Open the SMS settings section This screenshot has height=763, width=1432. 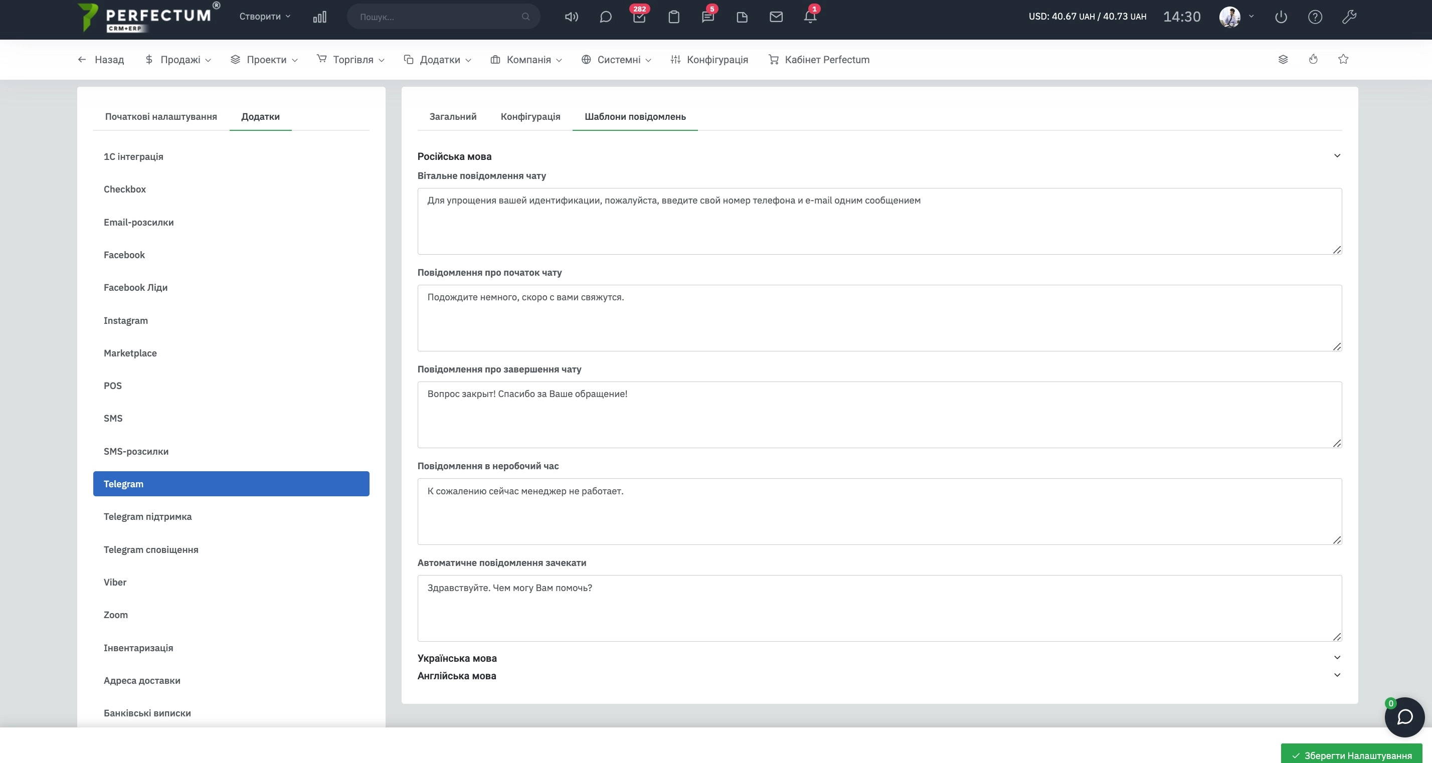[113, 419]
